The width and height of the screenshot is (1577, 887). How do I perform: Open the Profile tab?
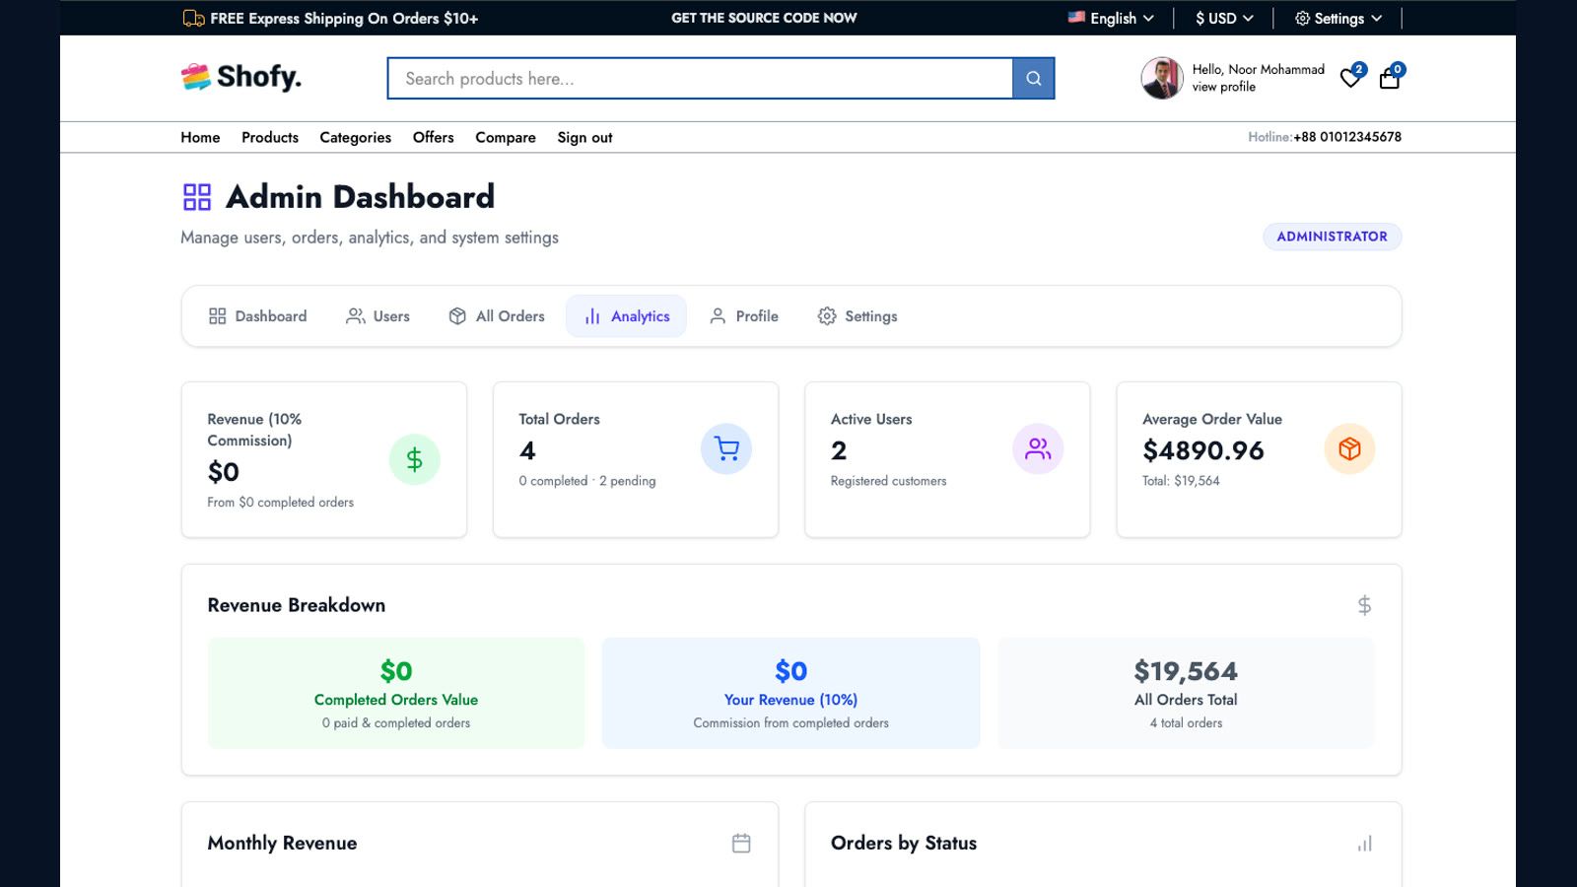click(x=743, y=316)
